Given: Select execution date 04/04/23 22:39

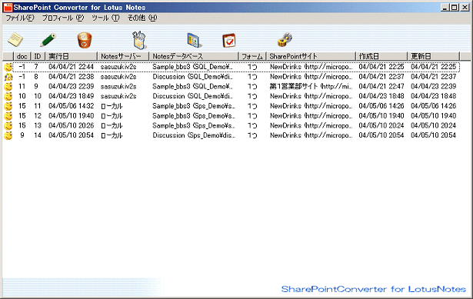Looking at the screenshot, I should tap(72, 87).
